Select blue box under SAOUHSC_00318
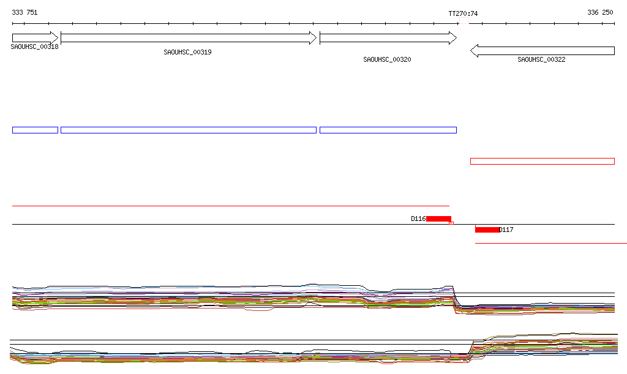627x374 pixels. (35, 130)
